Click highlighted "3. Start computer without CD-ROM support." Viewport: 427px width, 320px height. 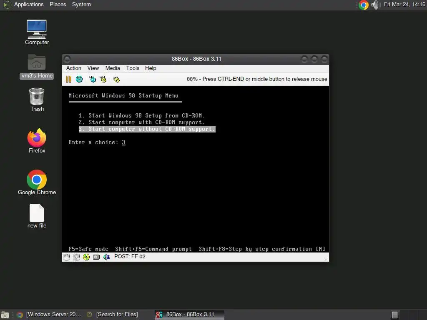pos(147,129)
